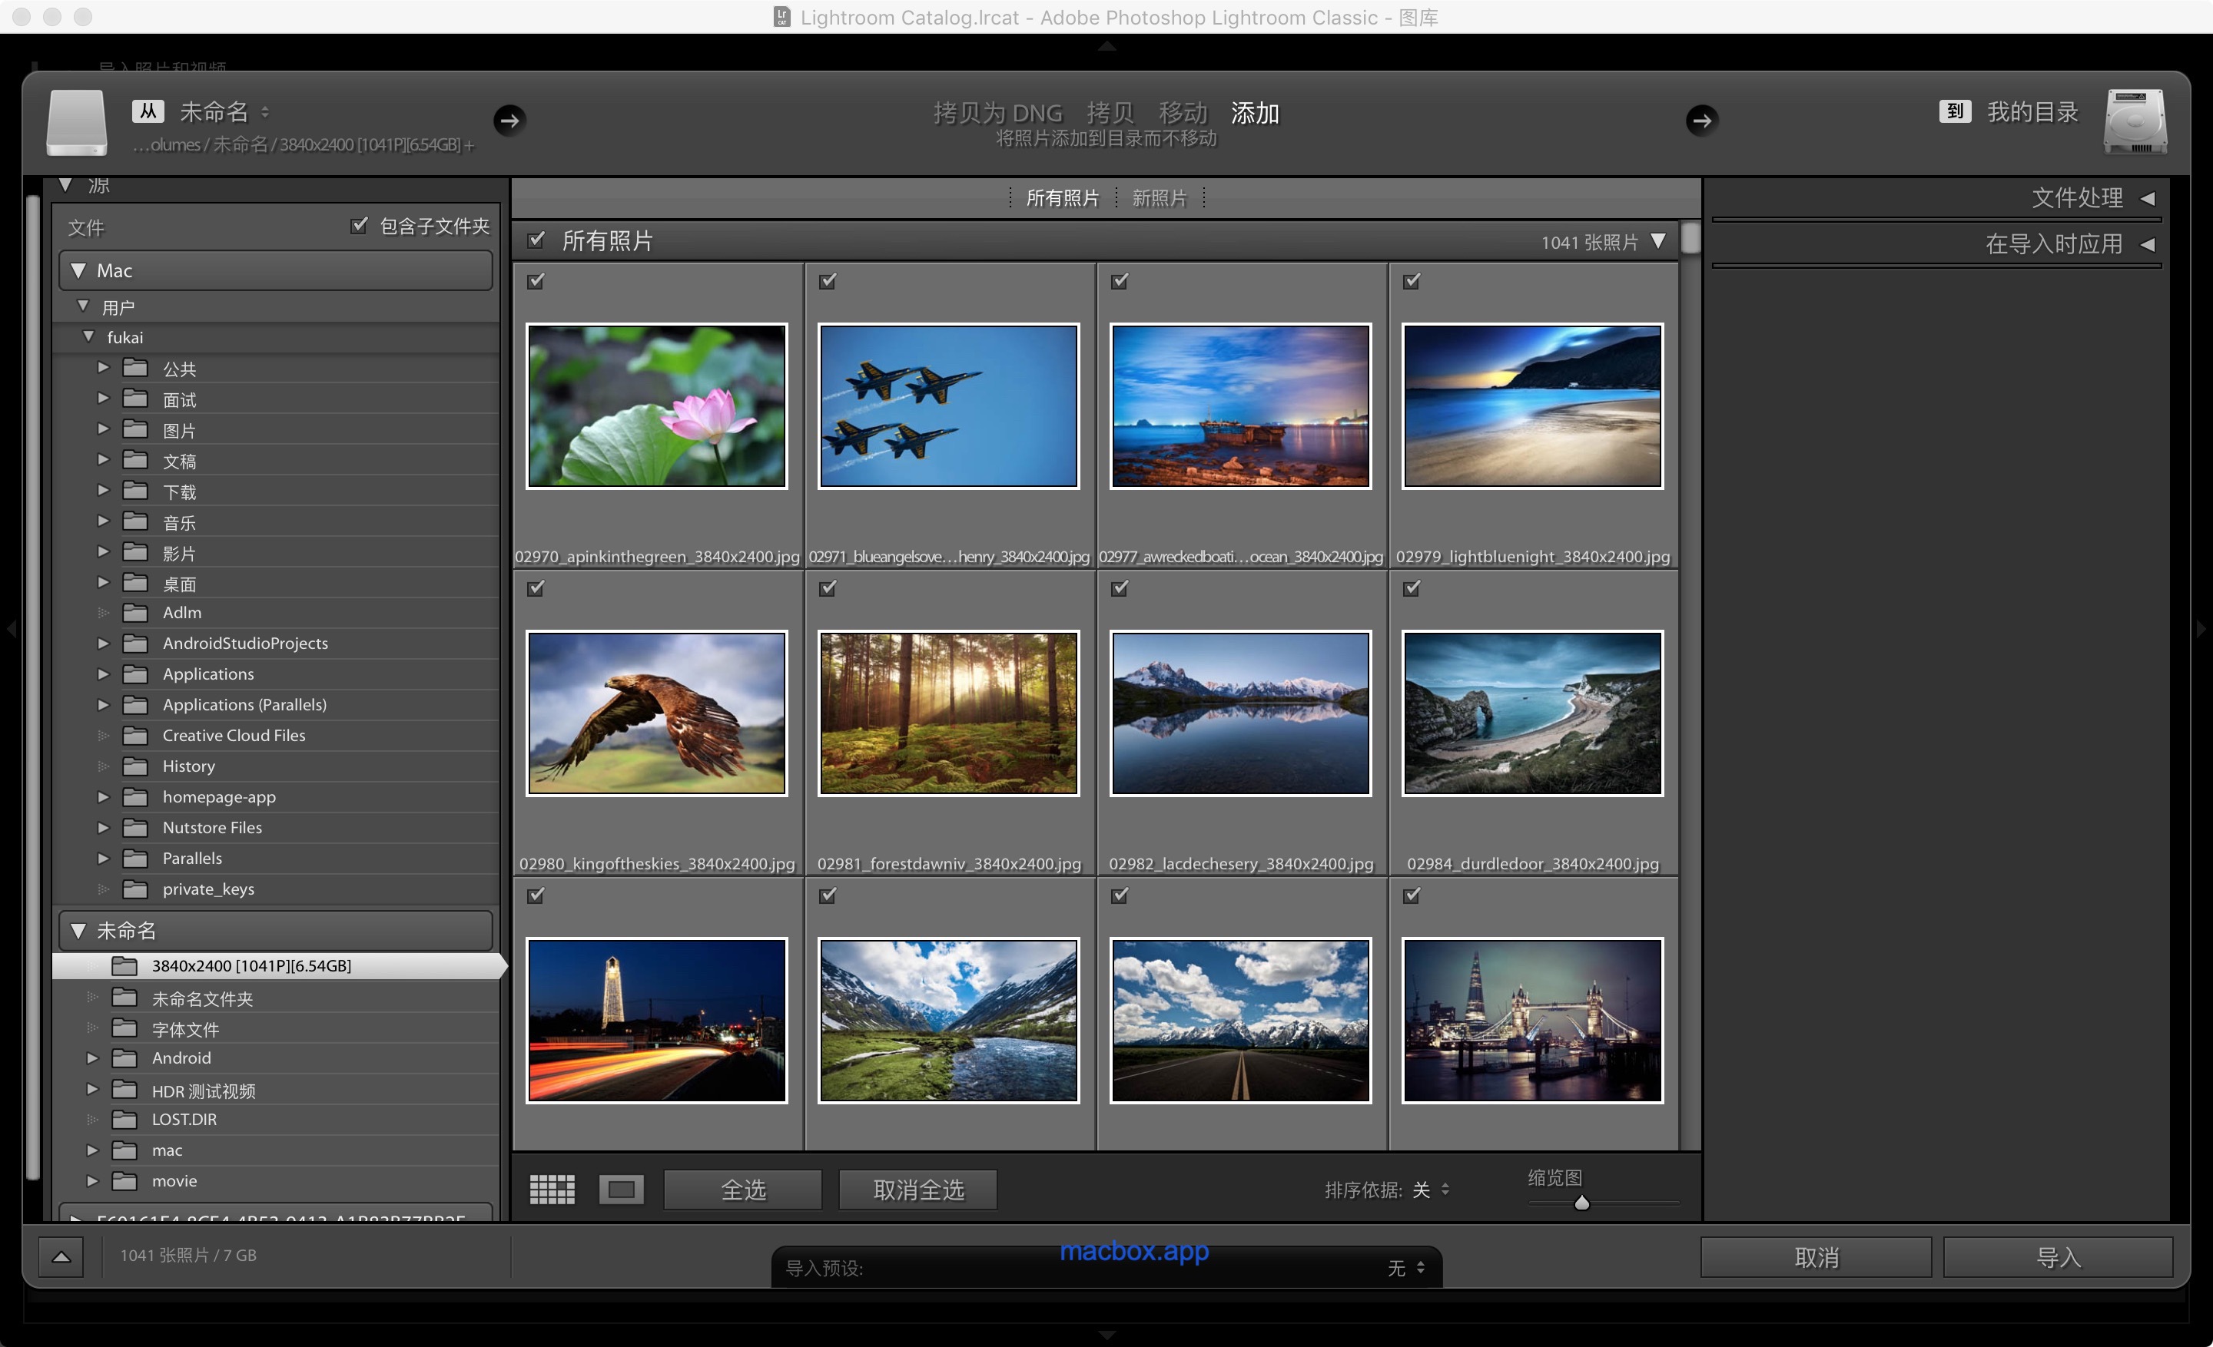
Task: Adjust the 缩览图 size slider
Action: point(1581,1203)
